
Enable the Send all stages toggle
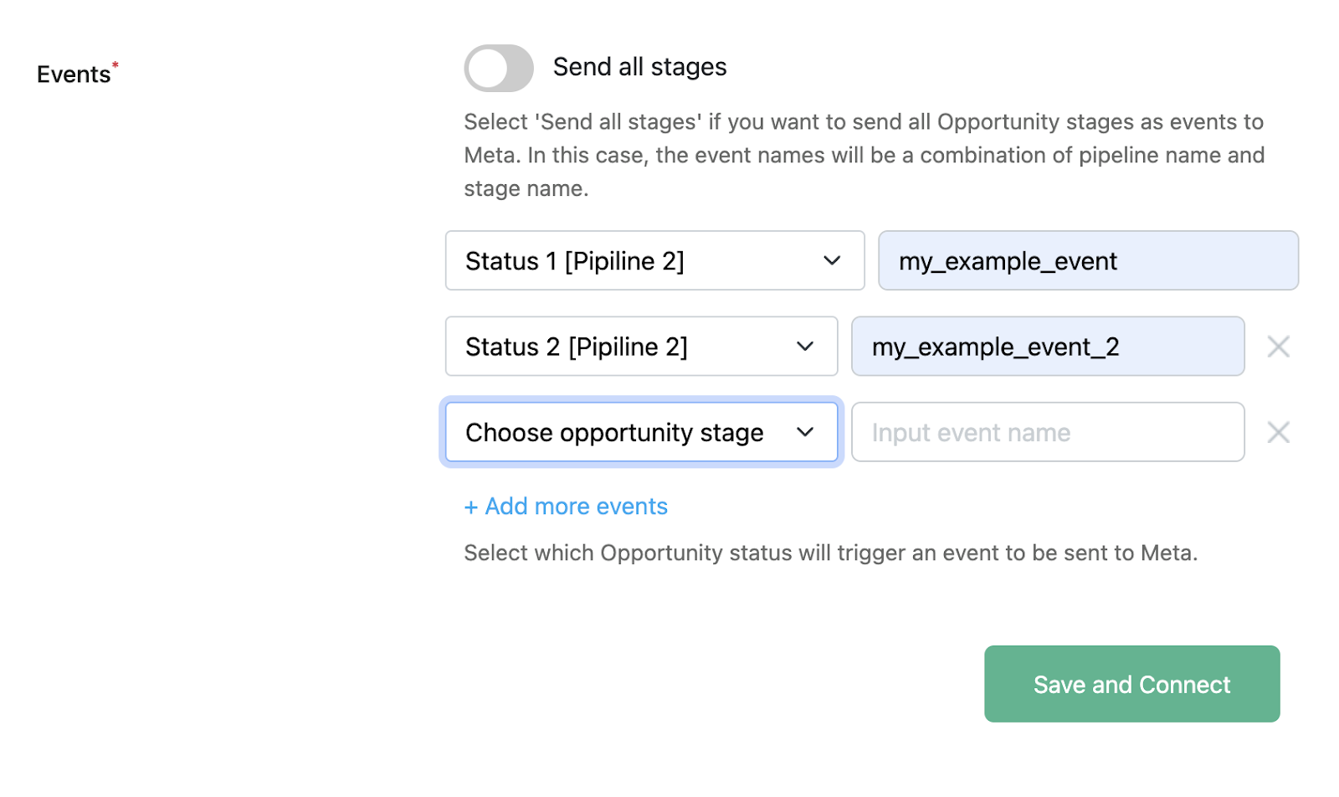tap(499, 68)
